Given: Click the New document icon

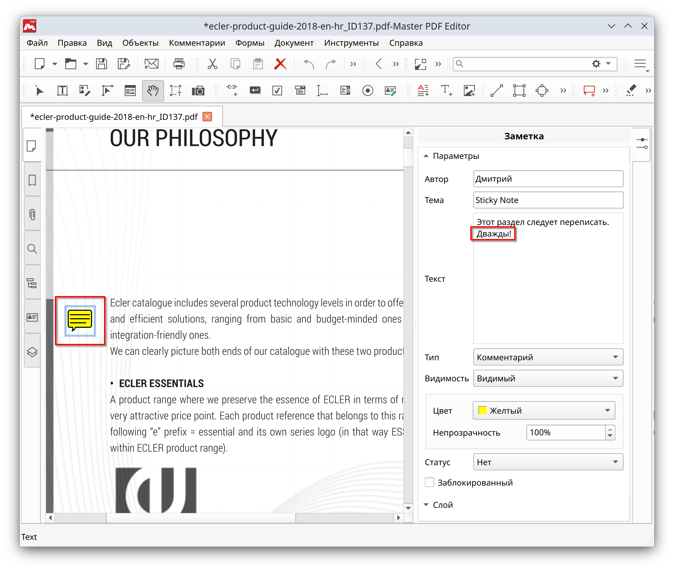Looking at the screenshot, I should click(x=39, y=64).
